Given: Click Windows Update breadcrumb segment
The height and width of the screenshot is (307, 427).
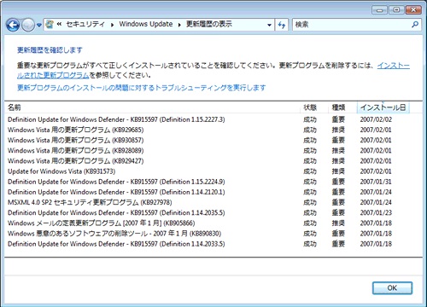Looking at the screenshot, I should [x=146, y=24].
